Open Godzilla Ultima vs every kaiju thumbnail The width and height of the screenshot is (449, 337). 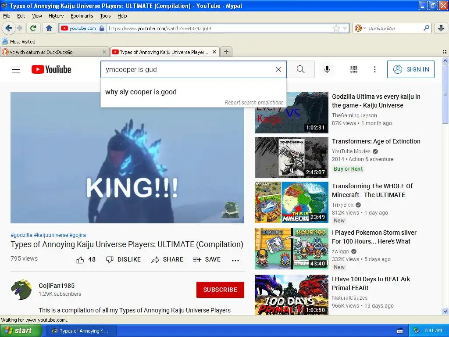[x=292, y=113]
